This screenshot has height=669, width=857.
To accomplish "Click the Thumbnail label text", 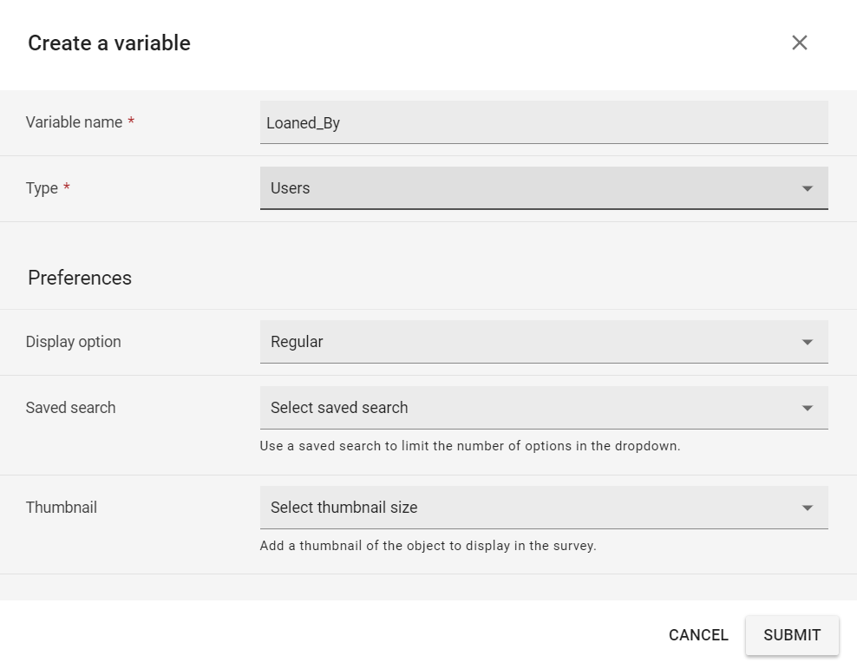I will click(62, 508).
